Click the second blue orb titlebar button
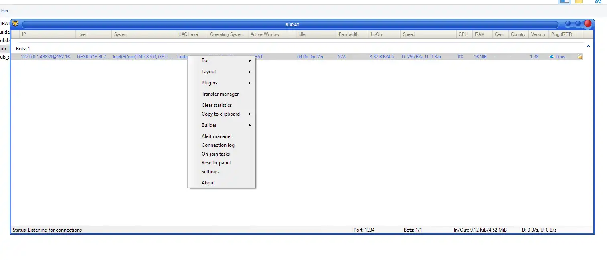 [577, 24]
